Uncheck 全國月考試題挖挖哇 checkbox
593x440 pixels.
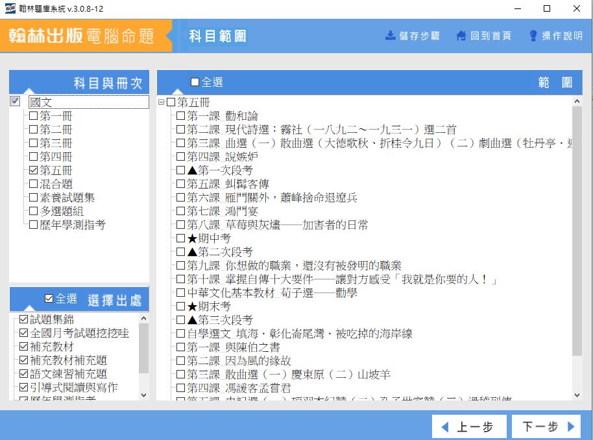coord(23,332)
